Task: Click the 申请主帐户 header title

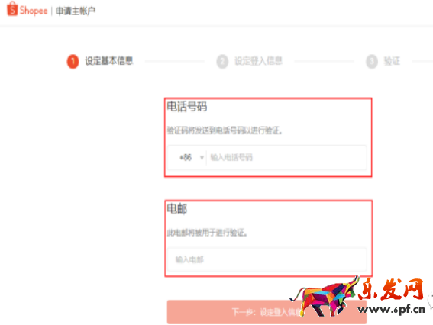Action: (76, 11)
